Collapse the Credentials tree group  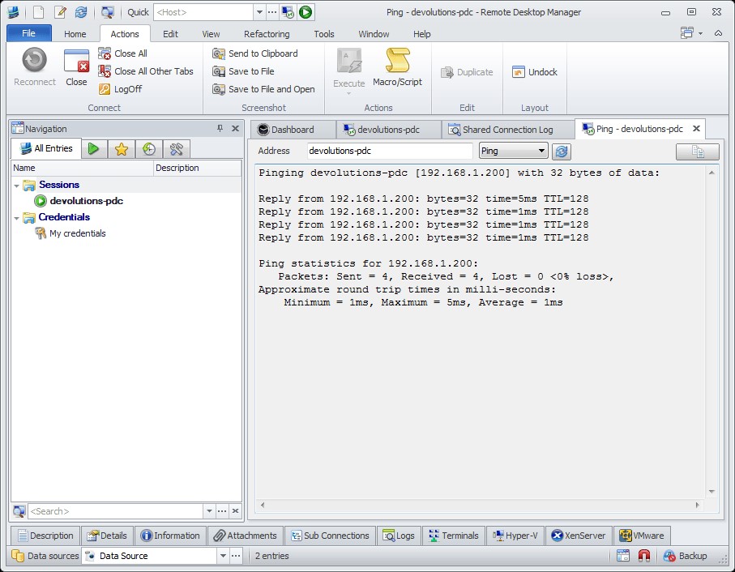point(16,218)
